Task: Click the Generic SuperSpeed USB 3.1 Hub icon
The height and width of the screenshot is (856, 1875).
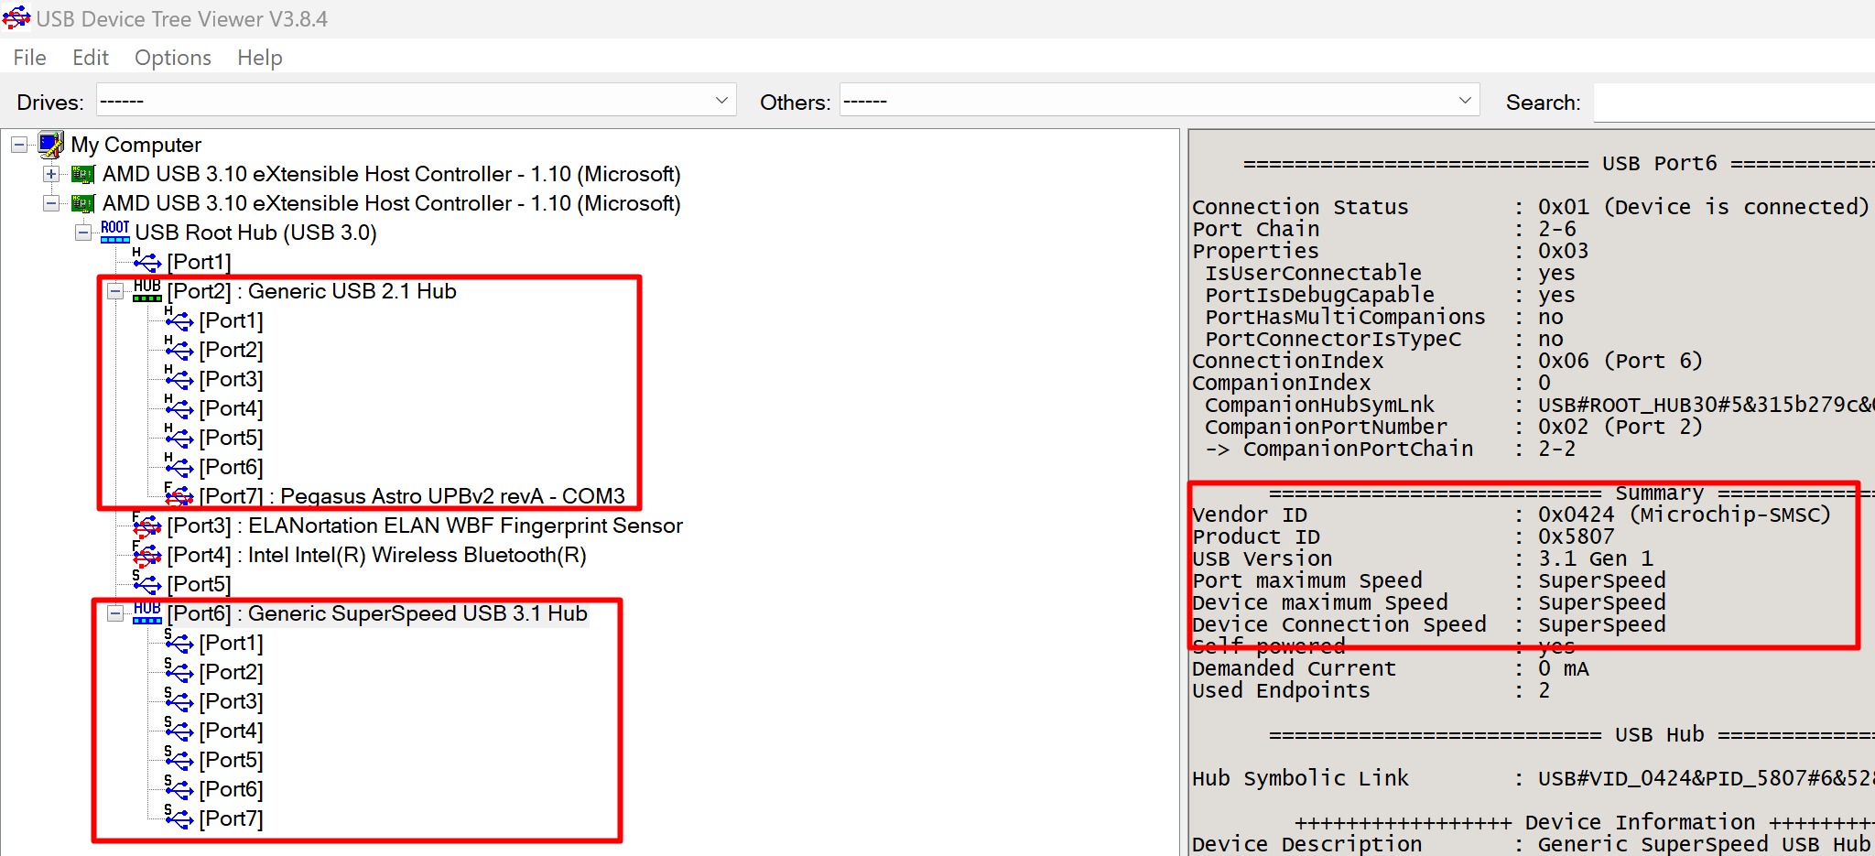Action: (146, 613)
